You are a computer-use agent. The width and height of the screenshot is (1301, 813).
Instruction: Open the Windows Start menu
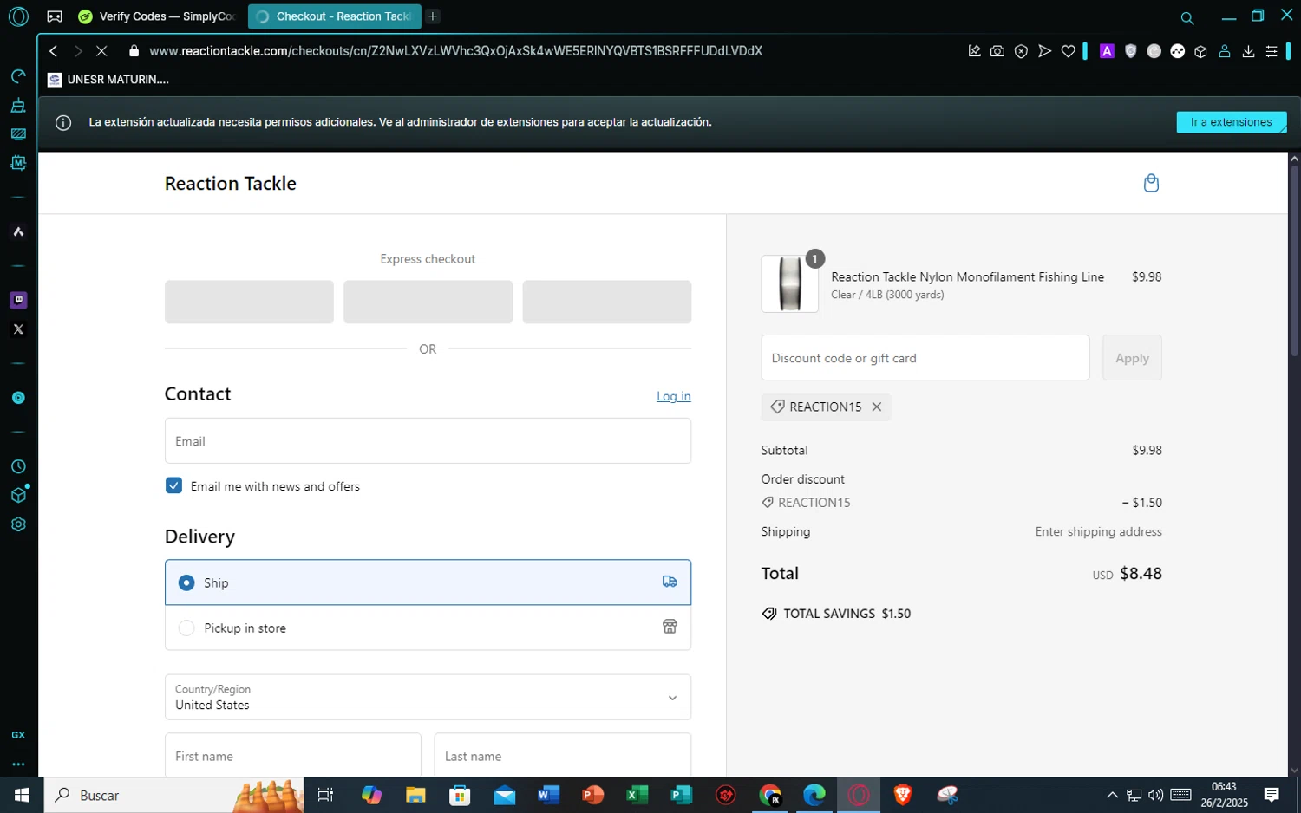coord(22,795)
